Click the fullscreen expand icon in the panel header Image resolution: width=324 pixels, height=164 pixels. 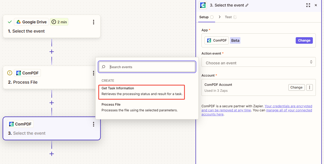308,5
